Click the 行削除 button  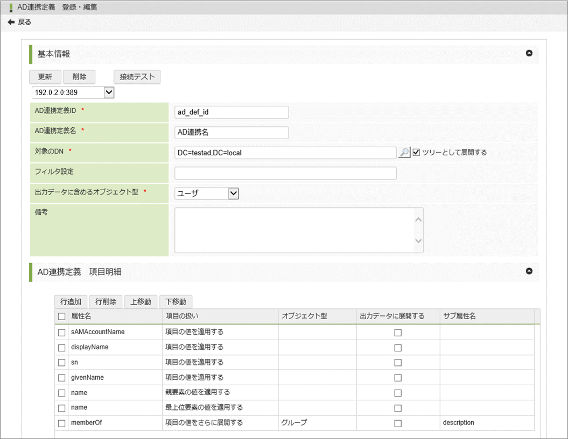106,301
